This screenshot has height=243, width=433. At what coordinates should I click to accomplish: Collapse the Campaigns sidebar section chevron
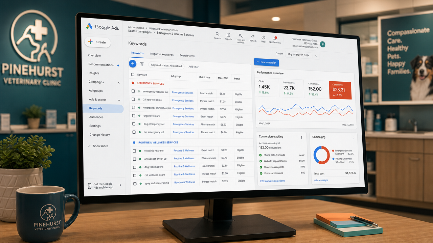click(118, 83)
